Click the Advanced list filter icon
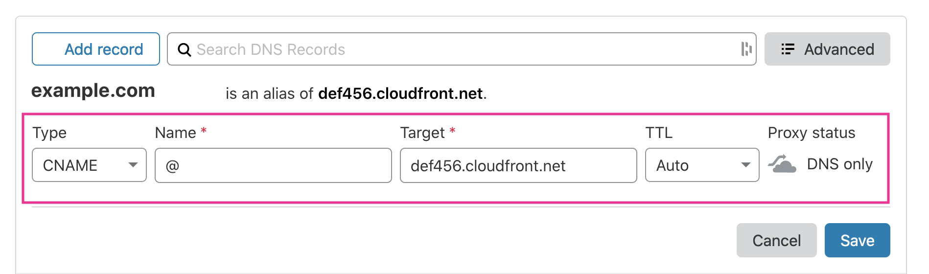 788,49
